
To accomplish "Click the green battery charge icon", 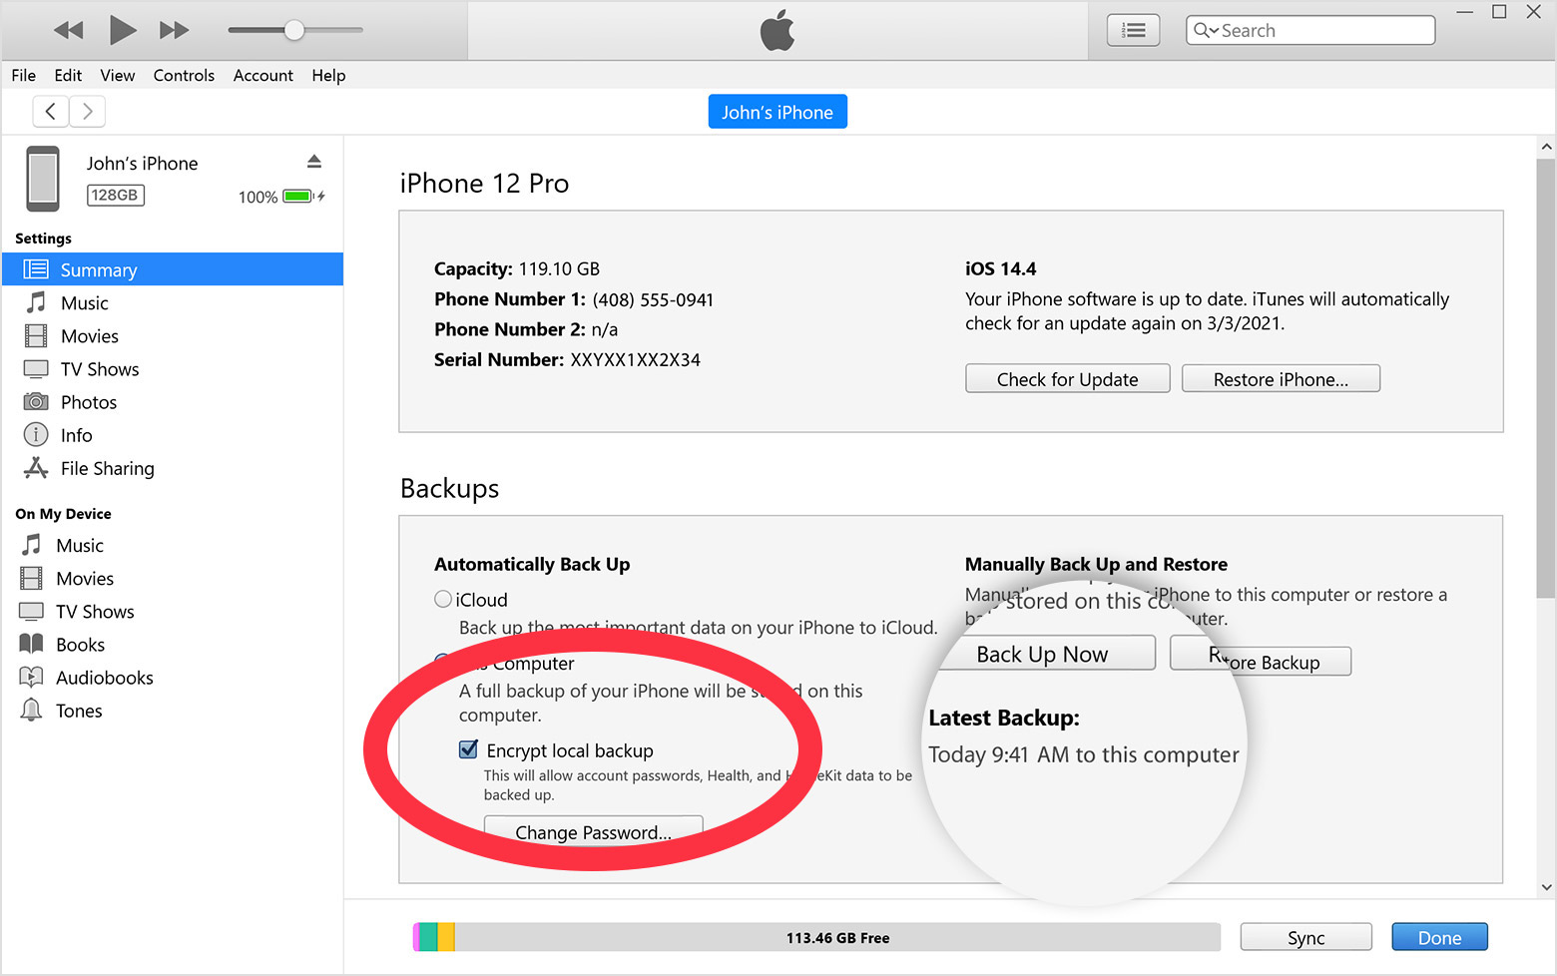I will (x=298, y=196).
